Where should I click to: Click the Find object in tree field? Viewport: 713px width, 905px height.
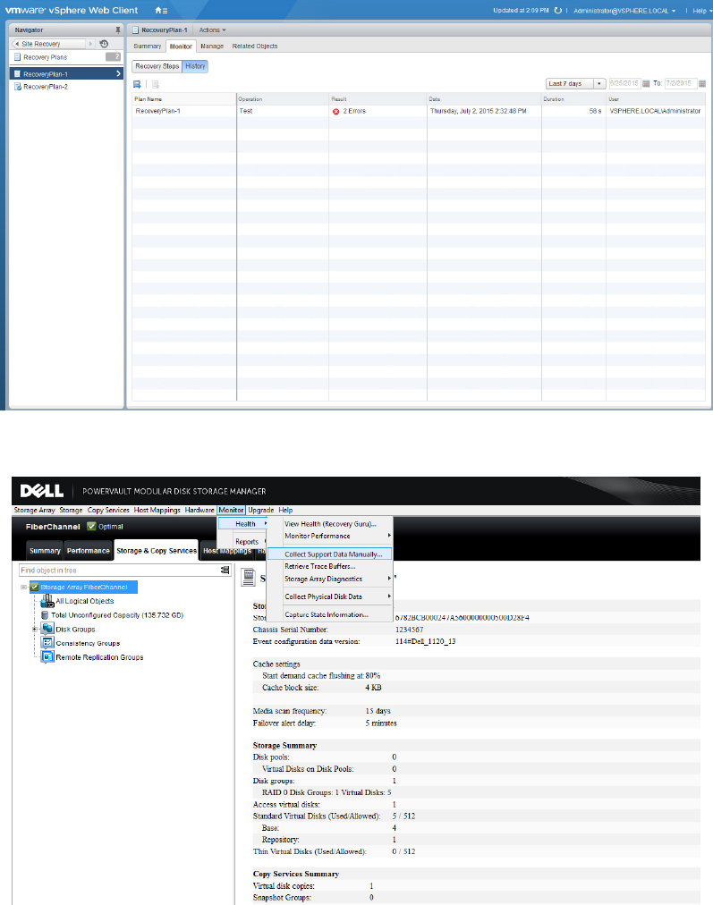(116, 570)
